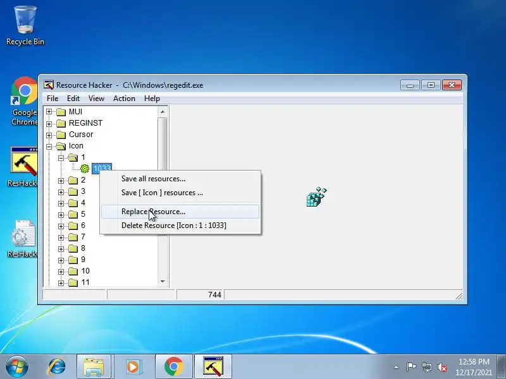Click the regedit cube icon preview
This screenshot has width=506, height=379.
316,196
